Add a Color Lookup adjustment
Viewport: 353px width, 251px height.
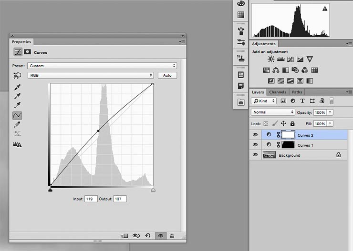coord(314,70)
